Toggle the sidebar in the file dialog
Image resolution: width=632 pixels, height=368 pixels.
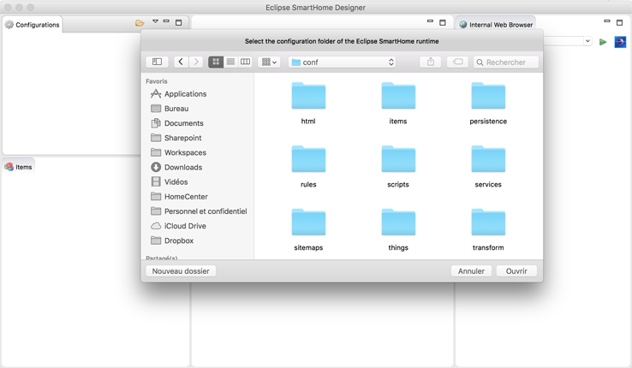(x=158, y=62)
